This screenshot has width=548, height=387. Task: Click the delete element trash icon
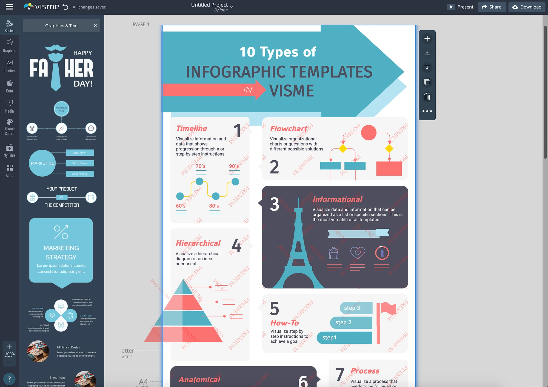(x=427, y=96)
